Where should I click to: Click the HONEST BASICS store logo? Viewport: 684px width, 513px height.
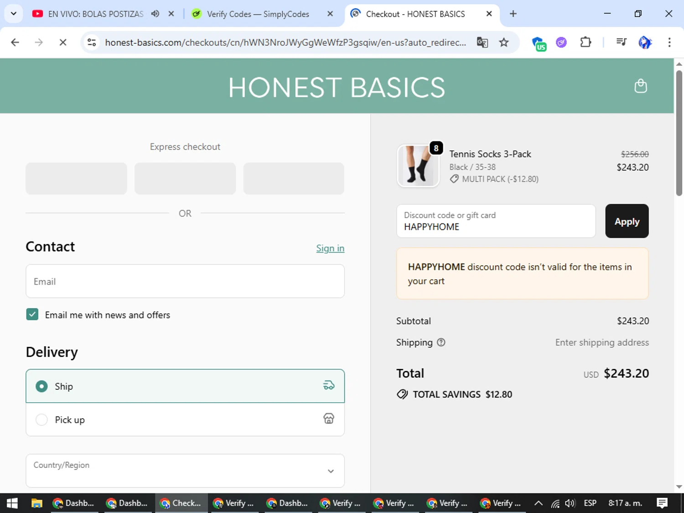tap(337, 87)
